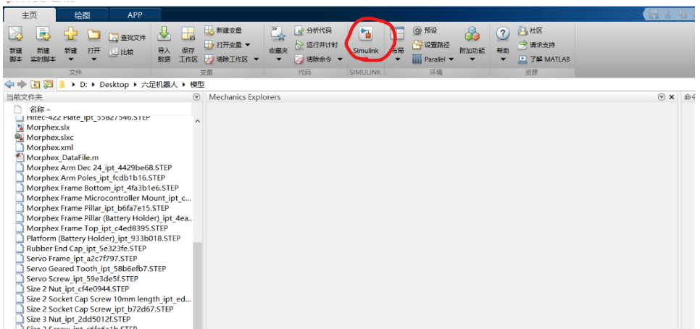Image resolution: width=700 pixels, height=329 pixels.
Task: Click Desktop in the address path
Action: [x=114, y=84]
